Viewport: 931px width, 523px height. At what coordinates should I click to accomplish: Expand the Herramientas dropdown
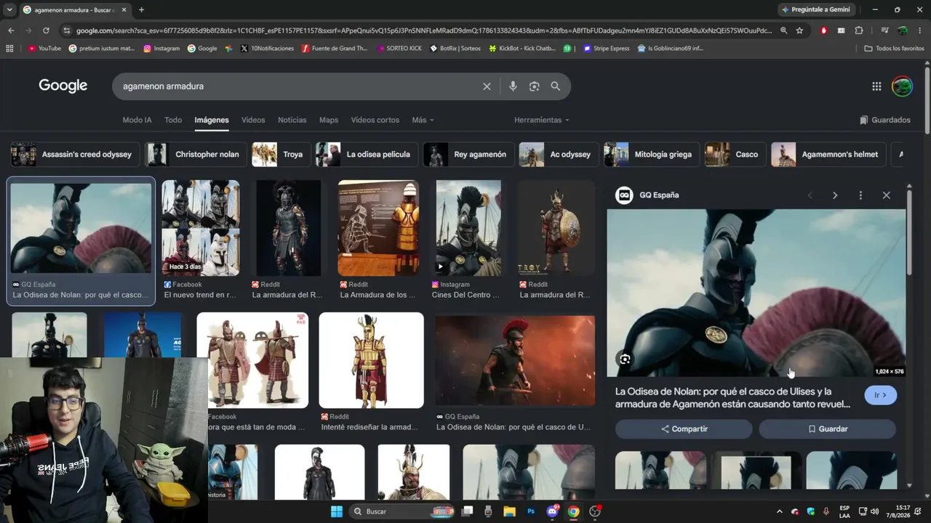point(542,120)
